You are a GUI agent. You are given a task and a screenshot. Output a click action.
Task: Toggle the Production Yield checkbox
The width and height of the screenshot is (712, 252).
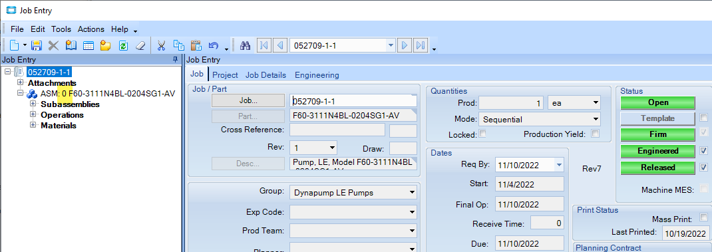tap(596, 134)
